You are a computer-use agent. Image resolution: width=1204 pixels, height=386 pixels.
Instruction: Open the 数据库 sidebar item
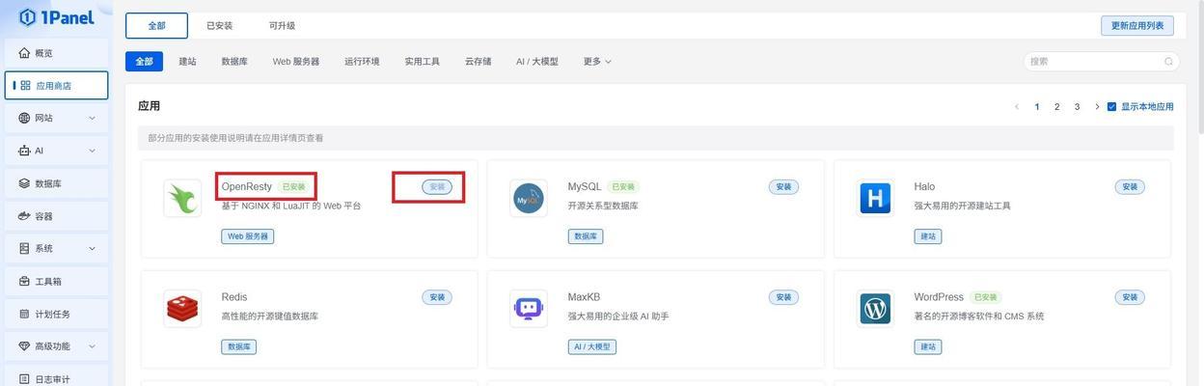click(x=56, y=183)
